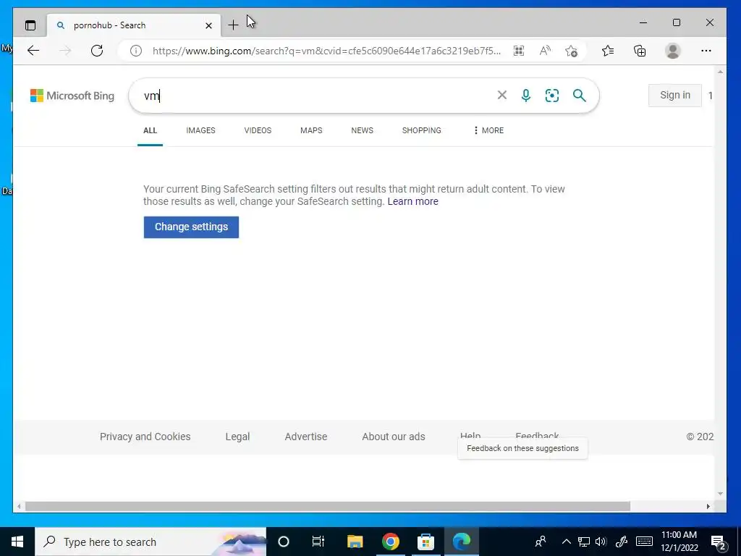
Task: Open Edge Settings and more menu
Action: click(x=706, y=51)
